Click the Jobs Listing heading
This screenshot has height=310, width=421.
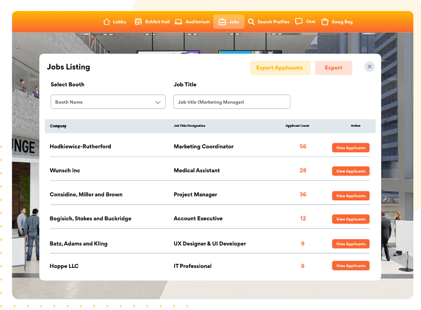tap(69, 67)
